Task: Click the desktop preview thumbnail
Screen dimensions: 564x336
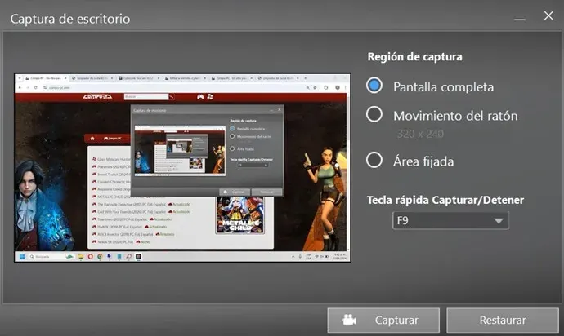Action: point(182,168)
